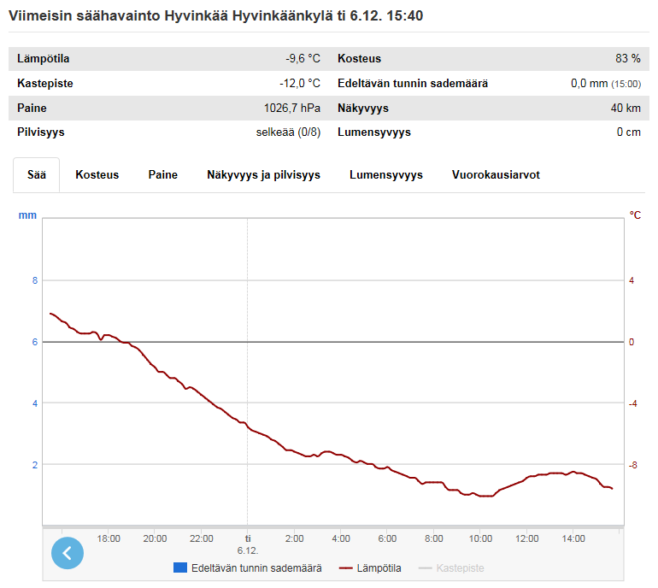Click the -9,6 °C temperature value
The image size is (658, 588).
pyautogui.click(x=303, y=59)
